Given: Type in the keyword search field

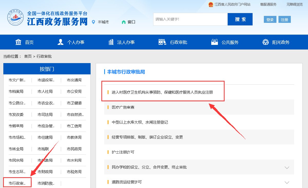Looking at the screenshot, I should (x=190, y=19).
